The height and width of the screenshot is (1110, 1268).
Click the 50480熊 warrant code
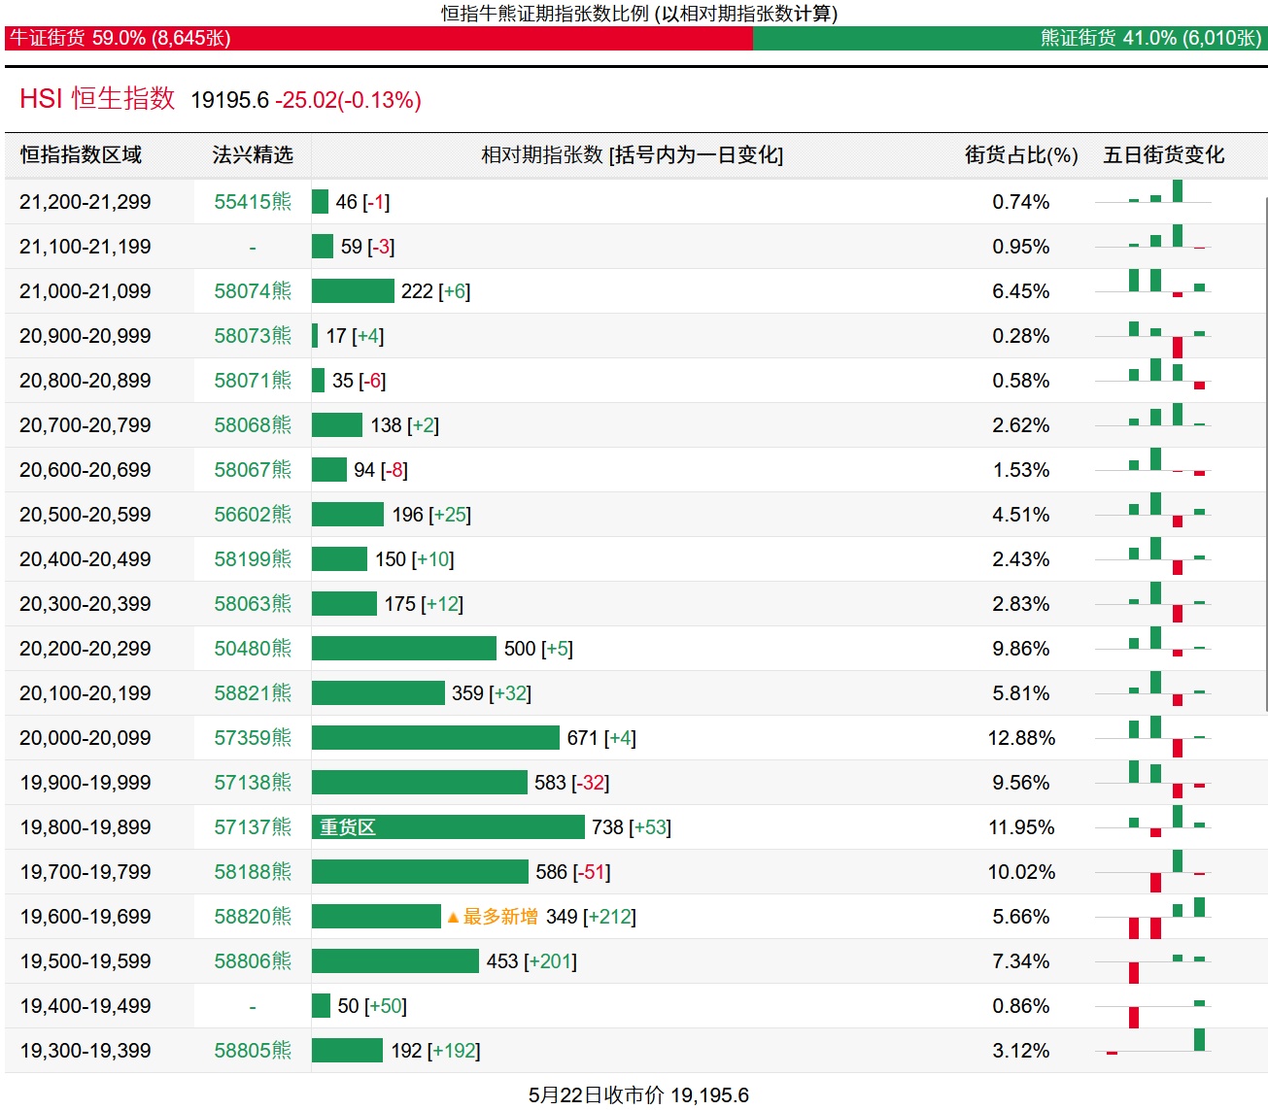(x=253, y=649)
